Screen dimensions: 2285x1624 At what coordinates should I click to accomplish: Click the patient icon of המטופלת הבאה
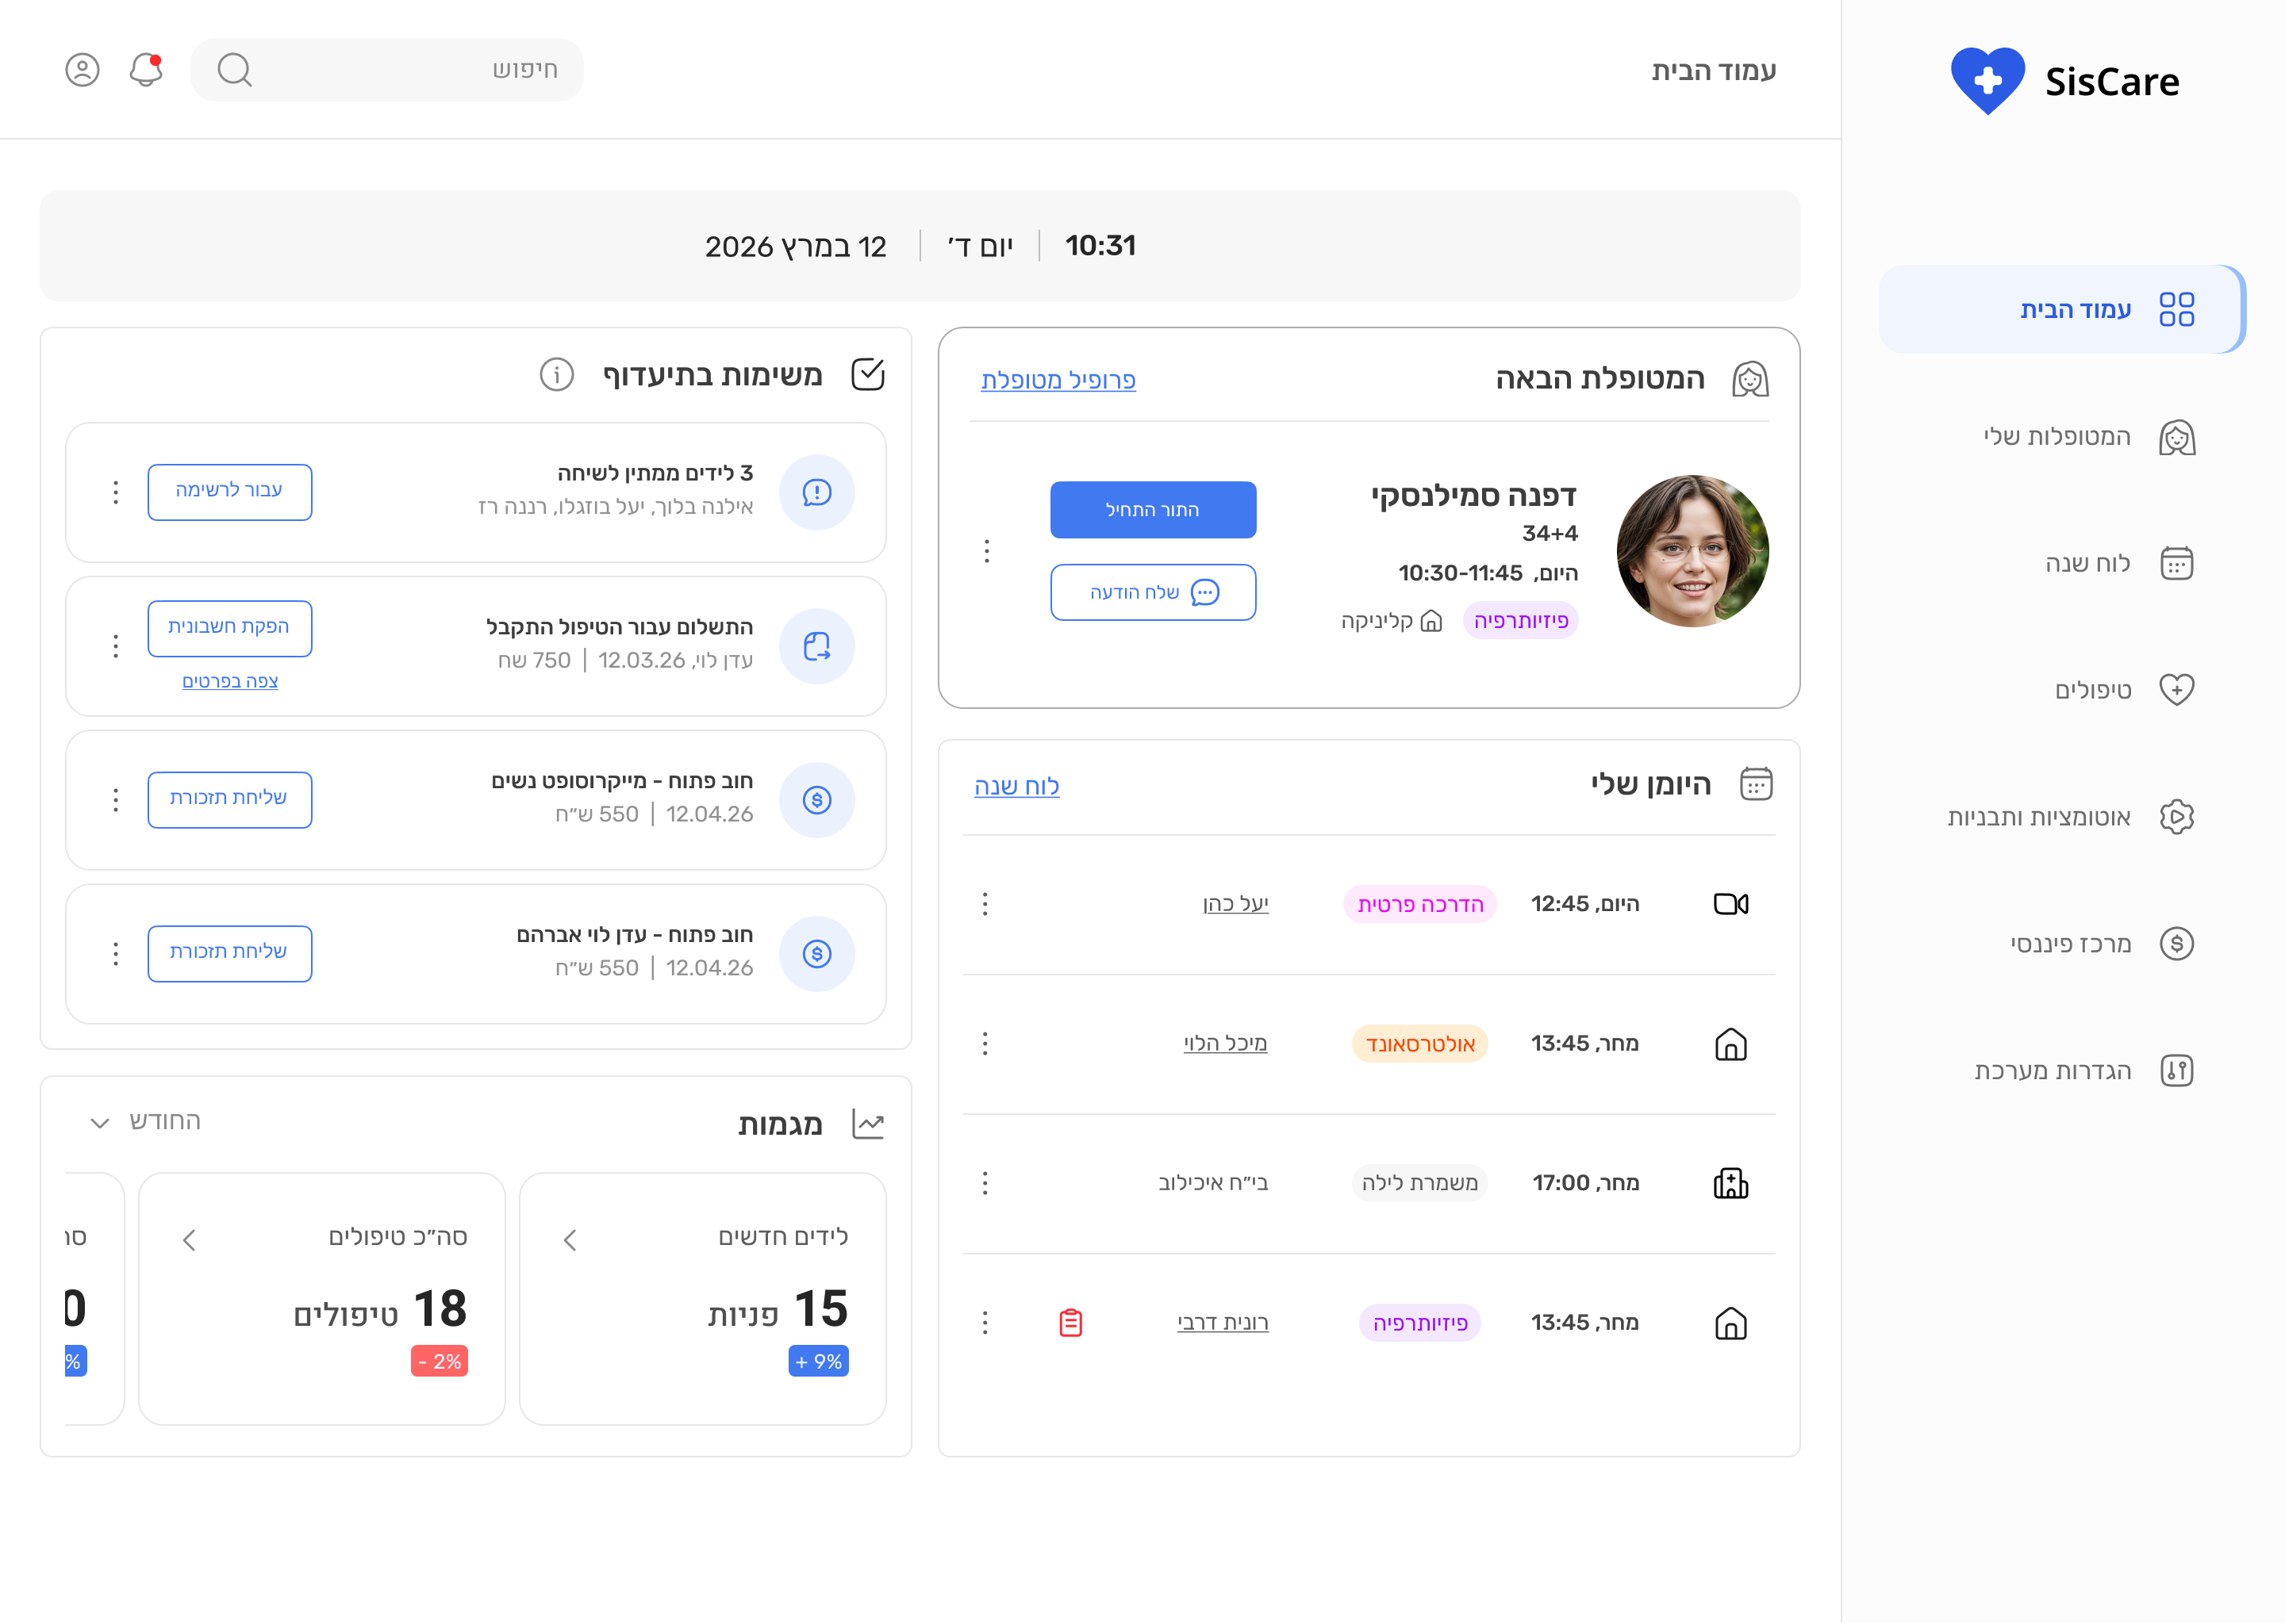point(1749,379)
